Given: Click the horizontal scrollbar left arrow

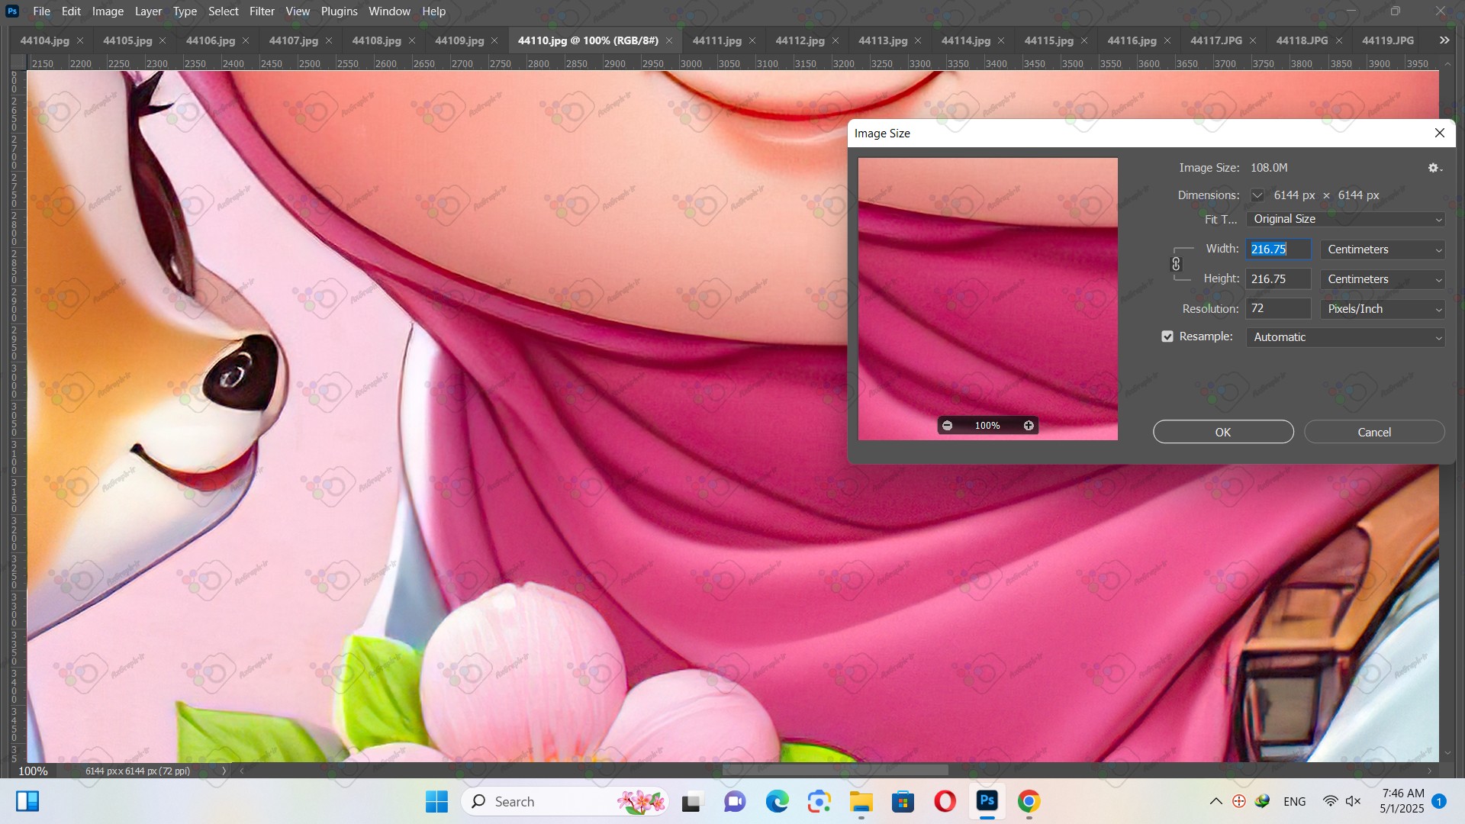Looking at the screenshot, I should (242, 771).
